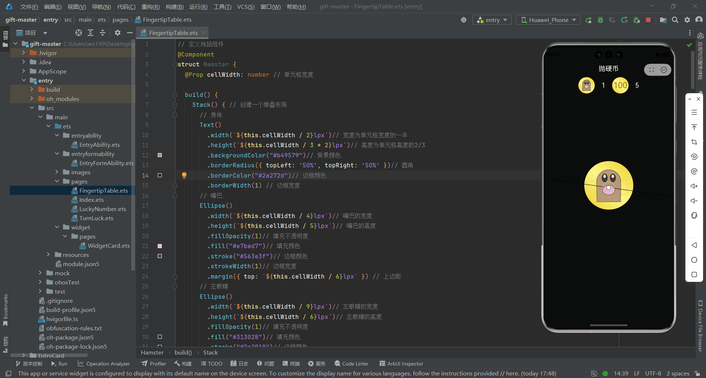This screenshot has width=706, height=378.
Task: Open the 文件(F) menu
Action: click(x=29, y=7)
